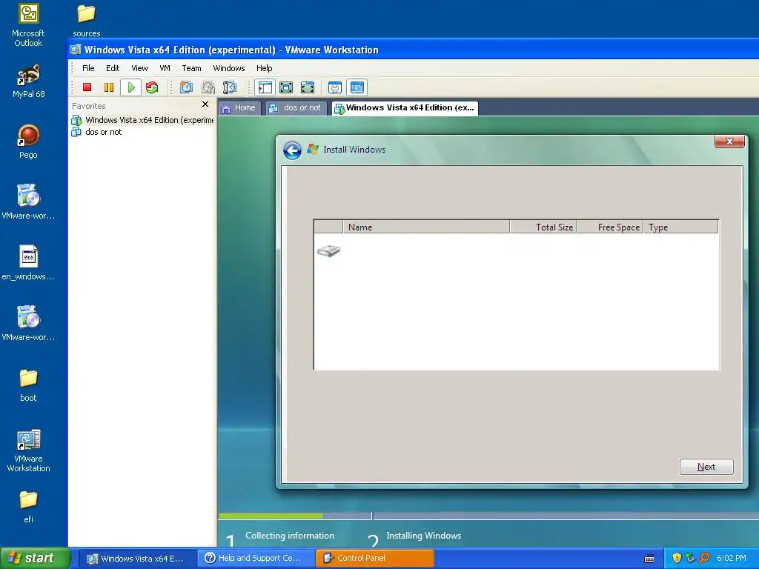Click the Free Space column header

[610, 227]
